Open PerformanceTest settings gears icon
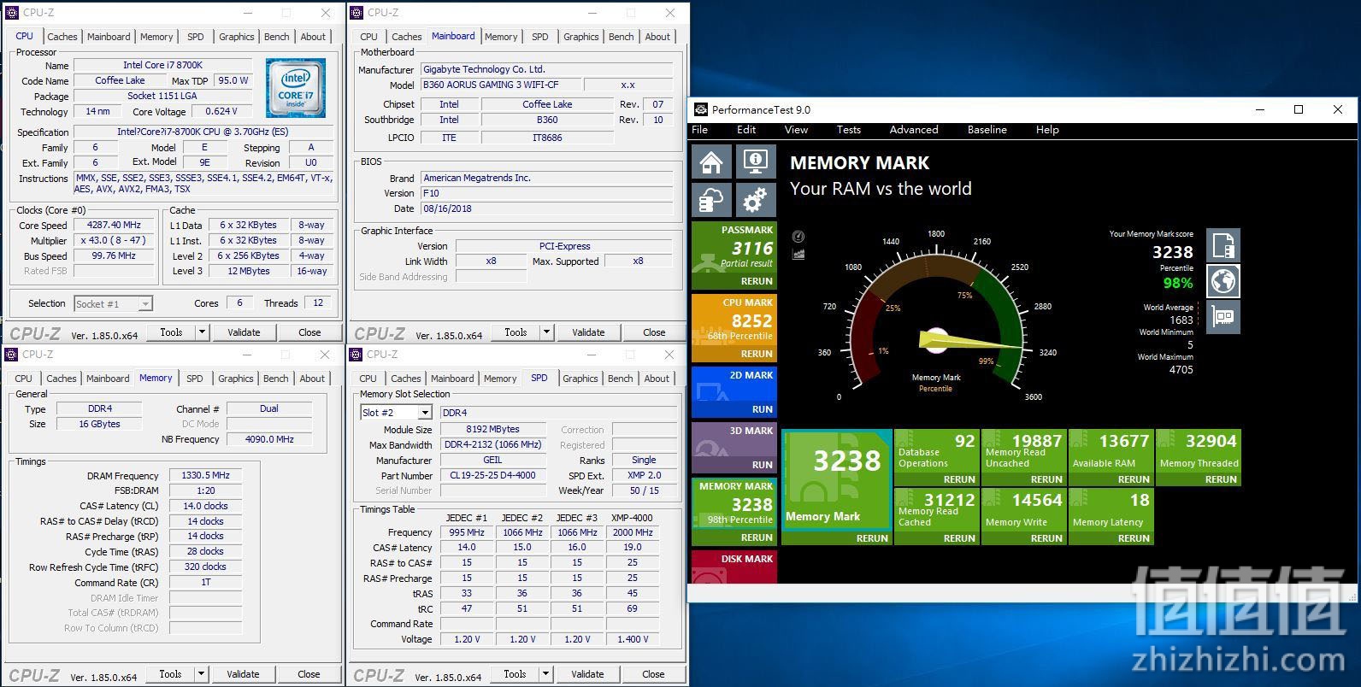The image size is (1361, 687). [755, 201]
